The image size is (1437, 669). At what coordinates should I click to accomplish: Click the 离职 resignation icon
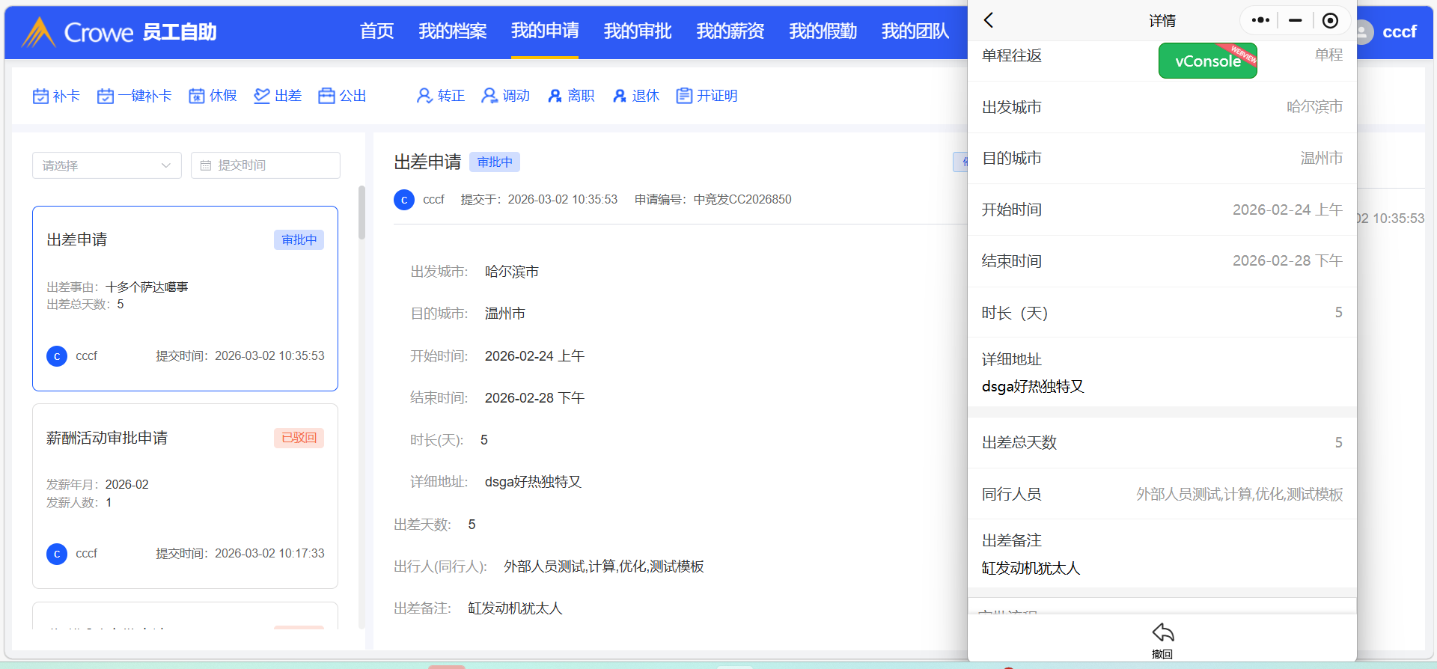pos(555,97)
